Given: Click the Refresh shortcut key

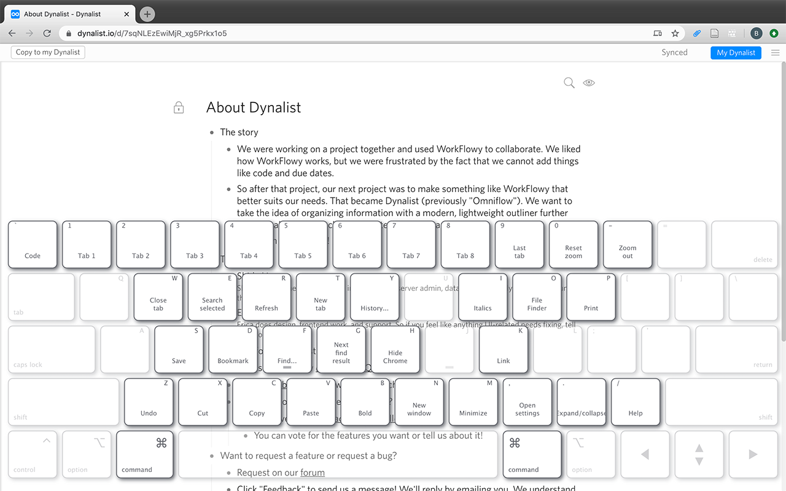Looking at the screenshot, I should pyautogui.click(x=266, y=297).
